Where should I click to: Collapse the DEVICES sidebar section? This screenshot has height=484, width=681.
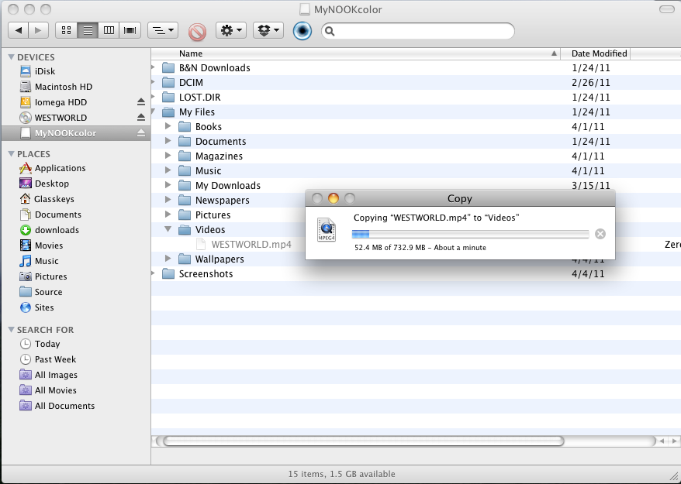12,57
